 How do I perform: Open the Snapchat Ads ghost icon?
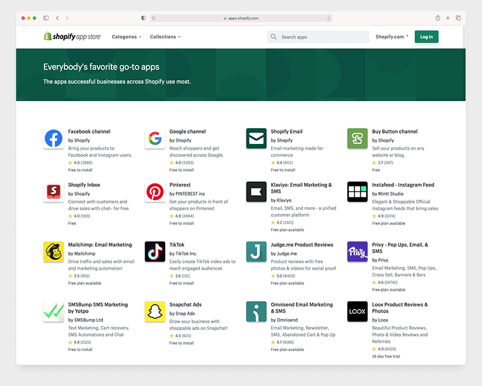pyautogui.click(x=155, y=311)
